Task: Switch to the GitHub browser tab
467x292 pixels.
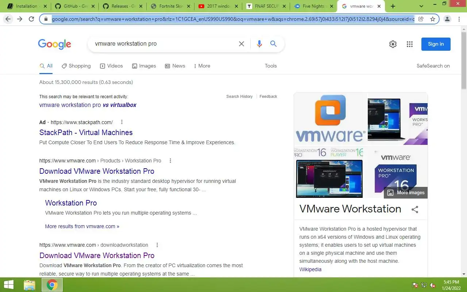Action: pos(75,6)
